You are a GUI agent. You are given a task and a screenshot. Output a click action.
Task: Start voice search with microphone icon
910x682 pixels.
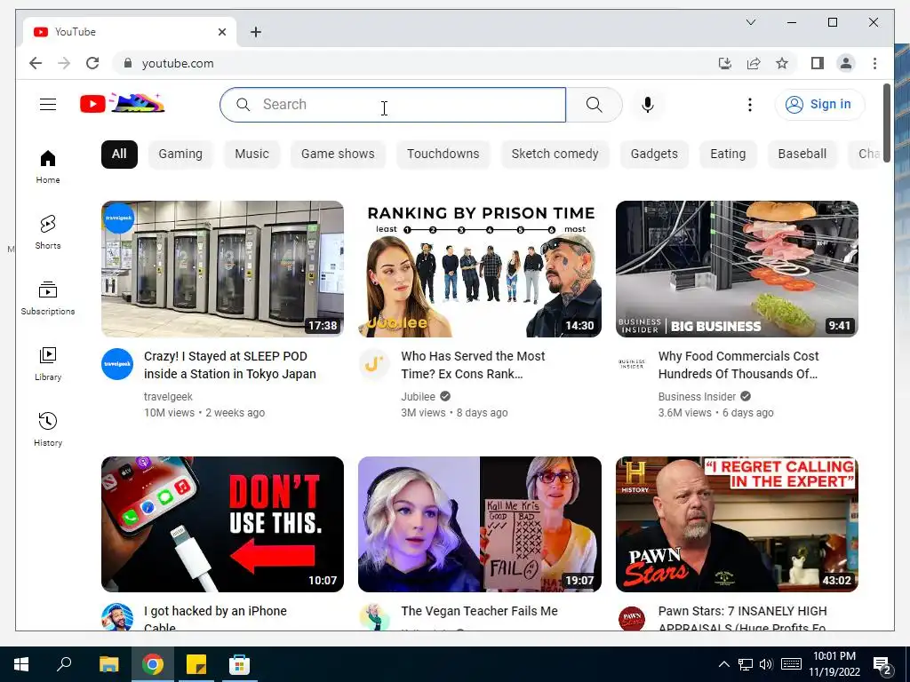[x=648, y=105]
